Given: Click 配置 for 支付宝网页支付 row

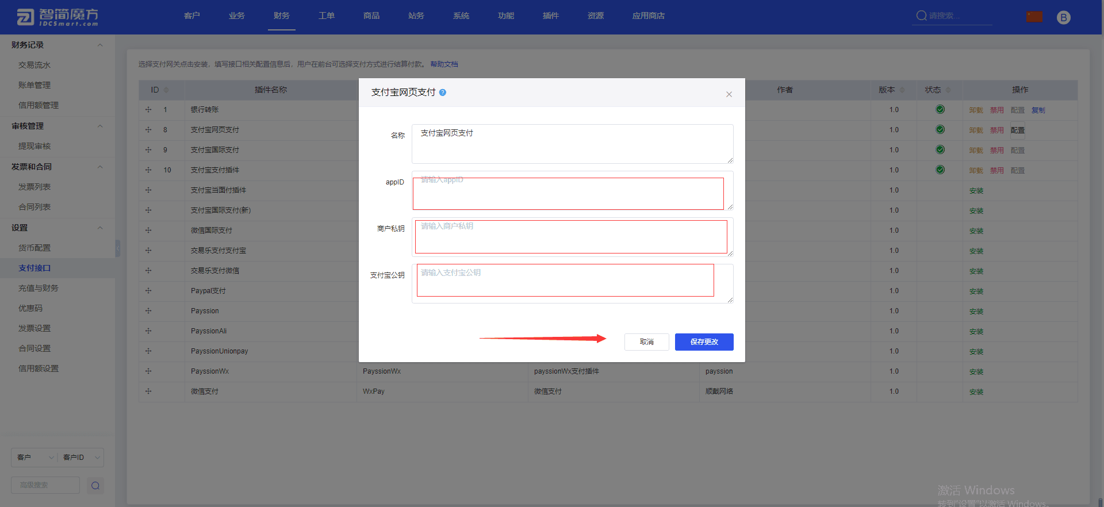Looking at the screenshot, I should (x=1018, y=130).
